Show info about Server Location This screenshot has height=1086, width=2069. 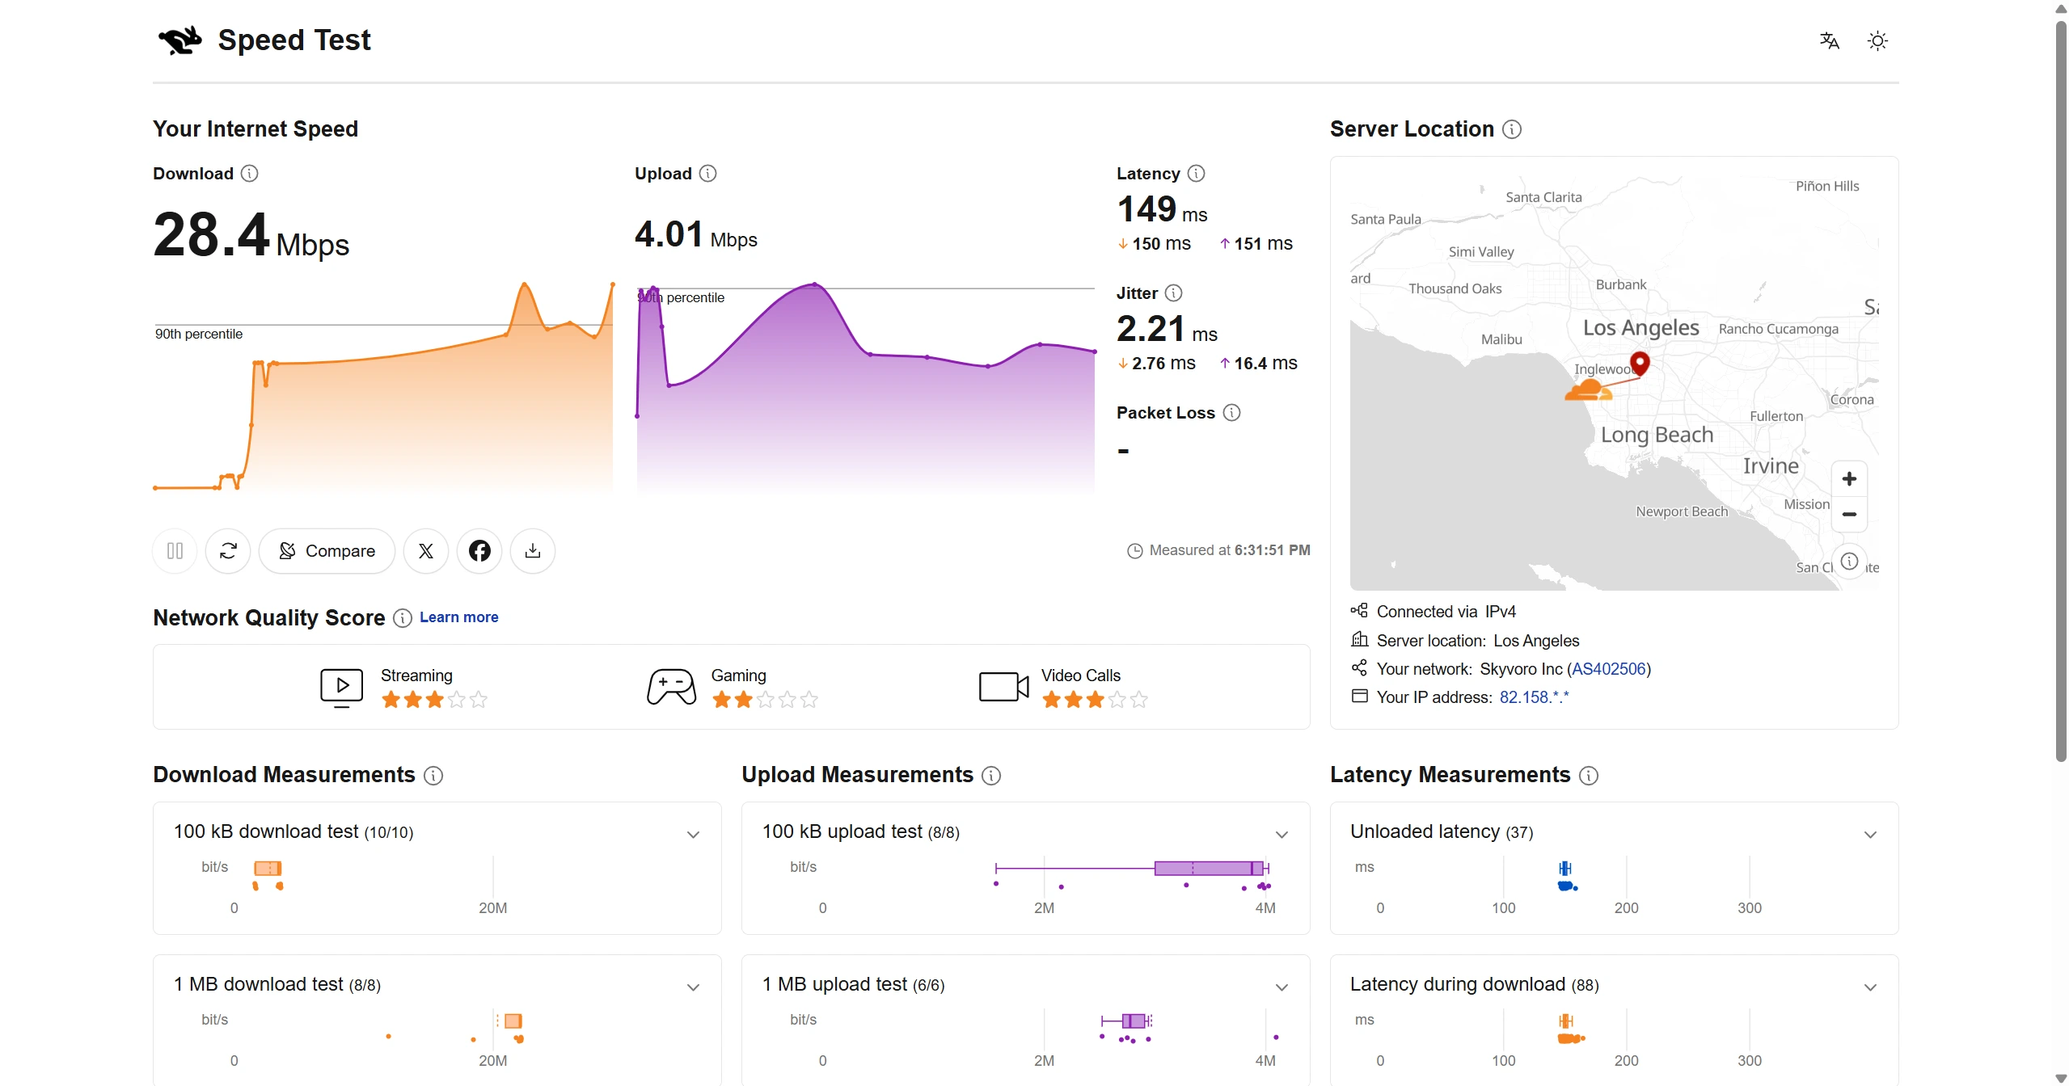click(x=1511, y=129)
